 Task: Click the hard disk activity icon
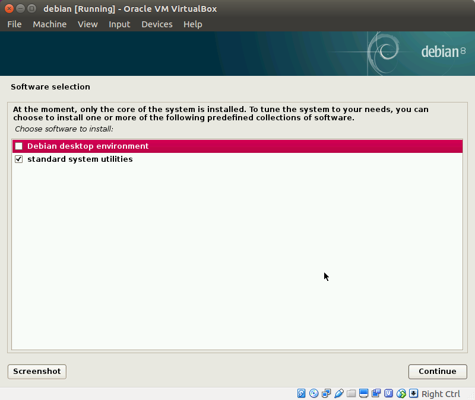pyautogui.click(x=301, y=393)
